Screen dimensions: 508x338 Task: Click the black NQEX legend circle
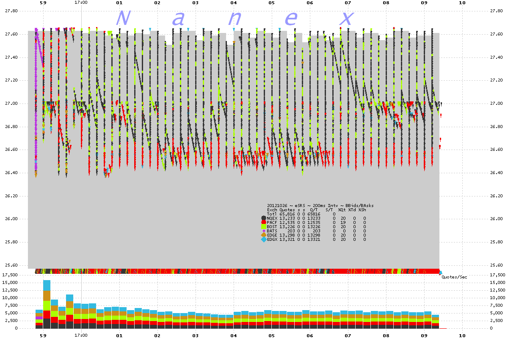[264, 218]
